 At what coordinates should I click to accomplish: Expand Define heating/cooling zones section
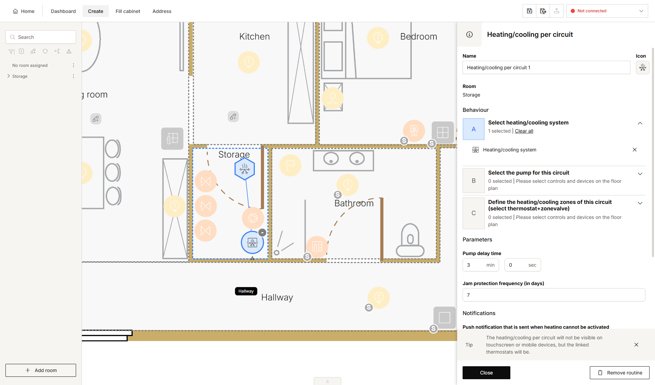point(640,203)
